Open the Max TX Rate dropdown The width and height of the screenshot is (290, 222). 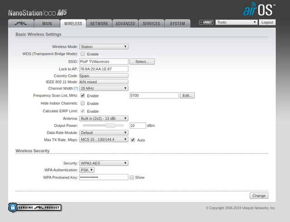(104, 140)
